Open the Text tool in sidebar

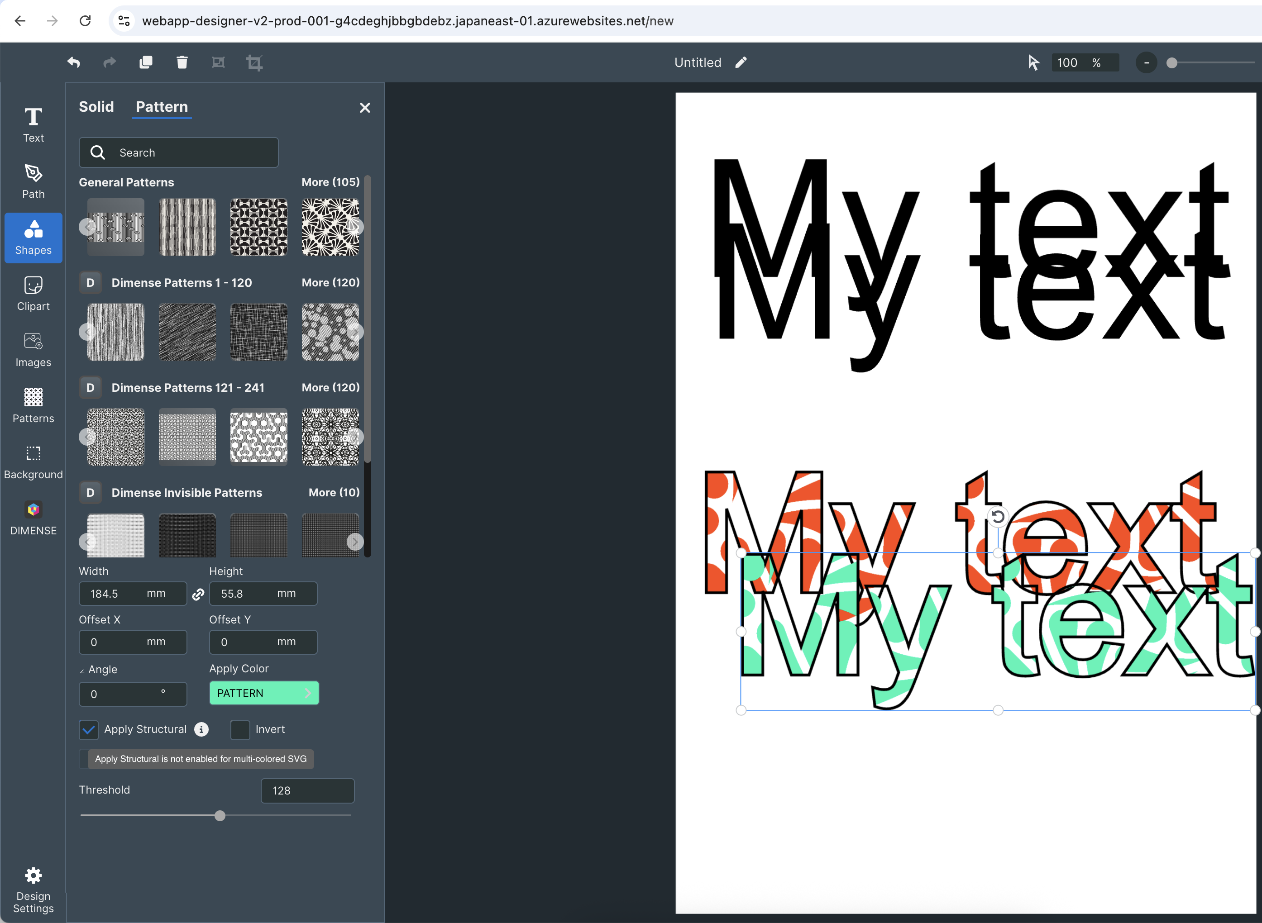click(x=33, y=125)
